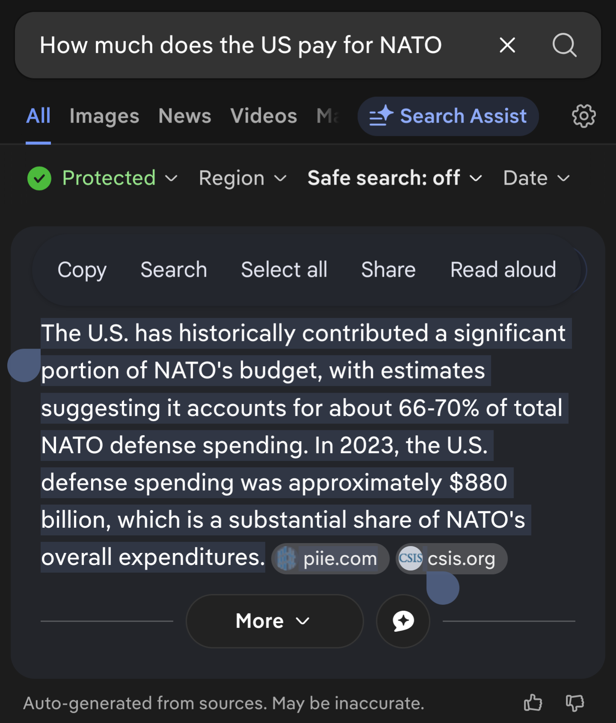Open search settings gear icon
This screenshot has height=723, width=616.
coord(583,116)
